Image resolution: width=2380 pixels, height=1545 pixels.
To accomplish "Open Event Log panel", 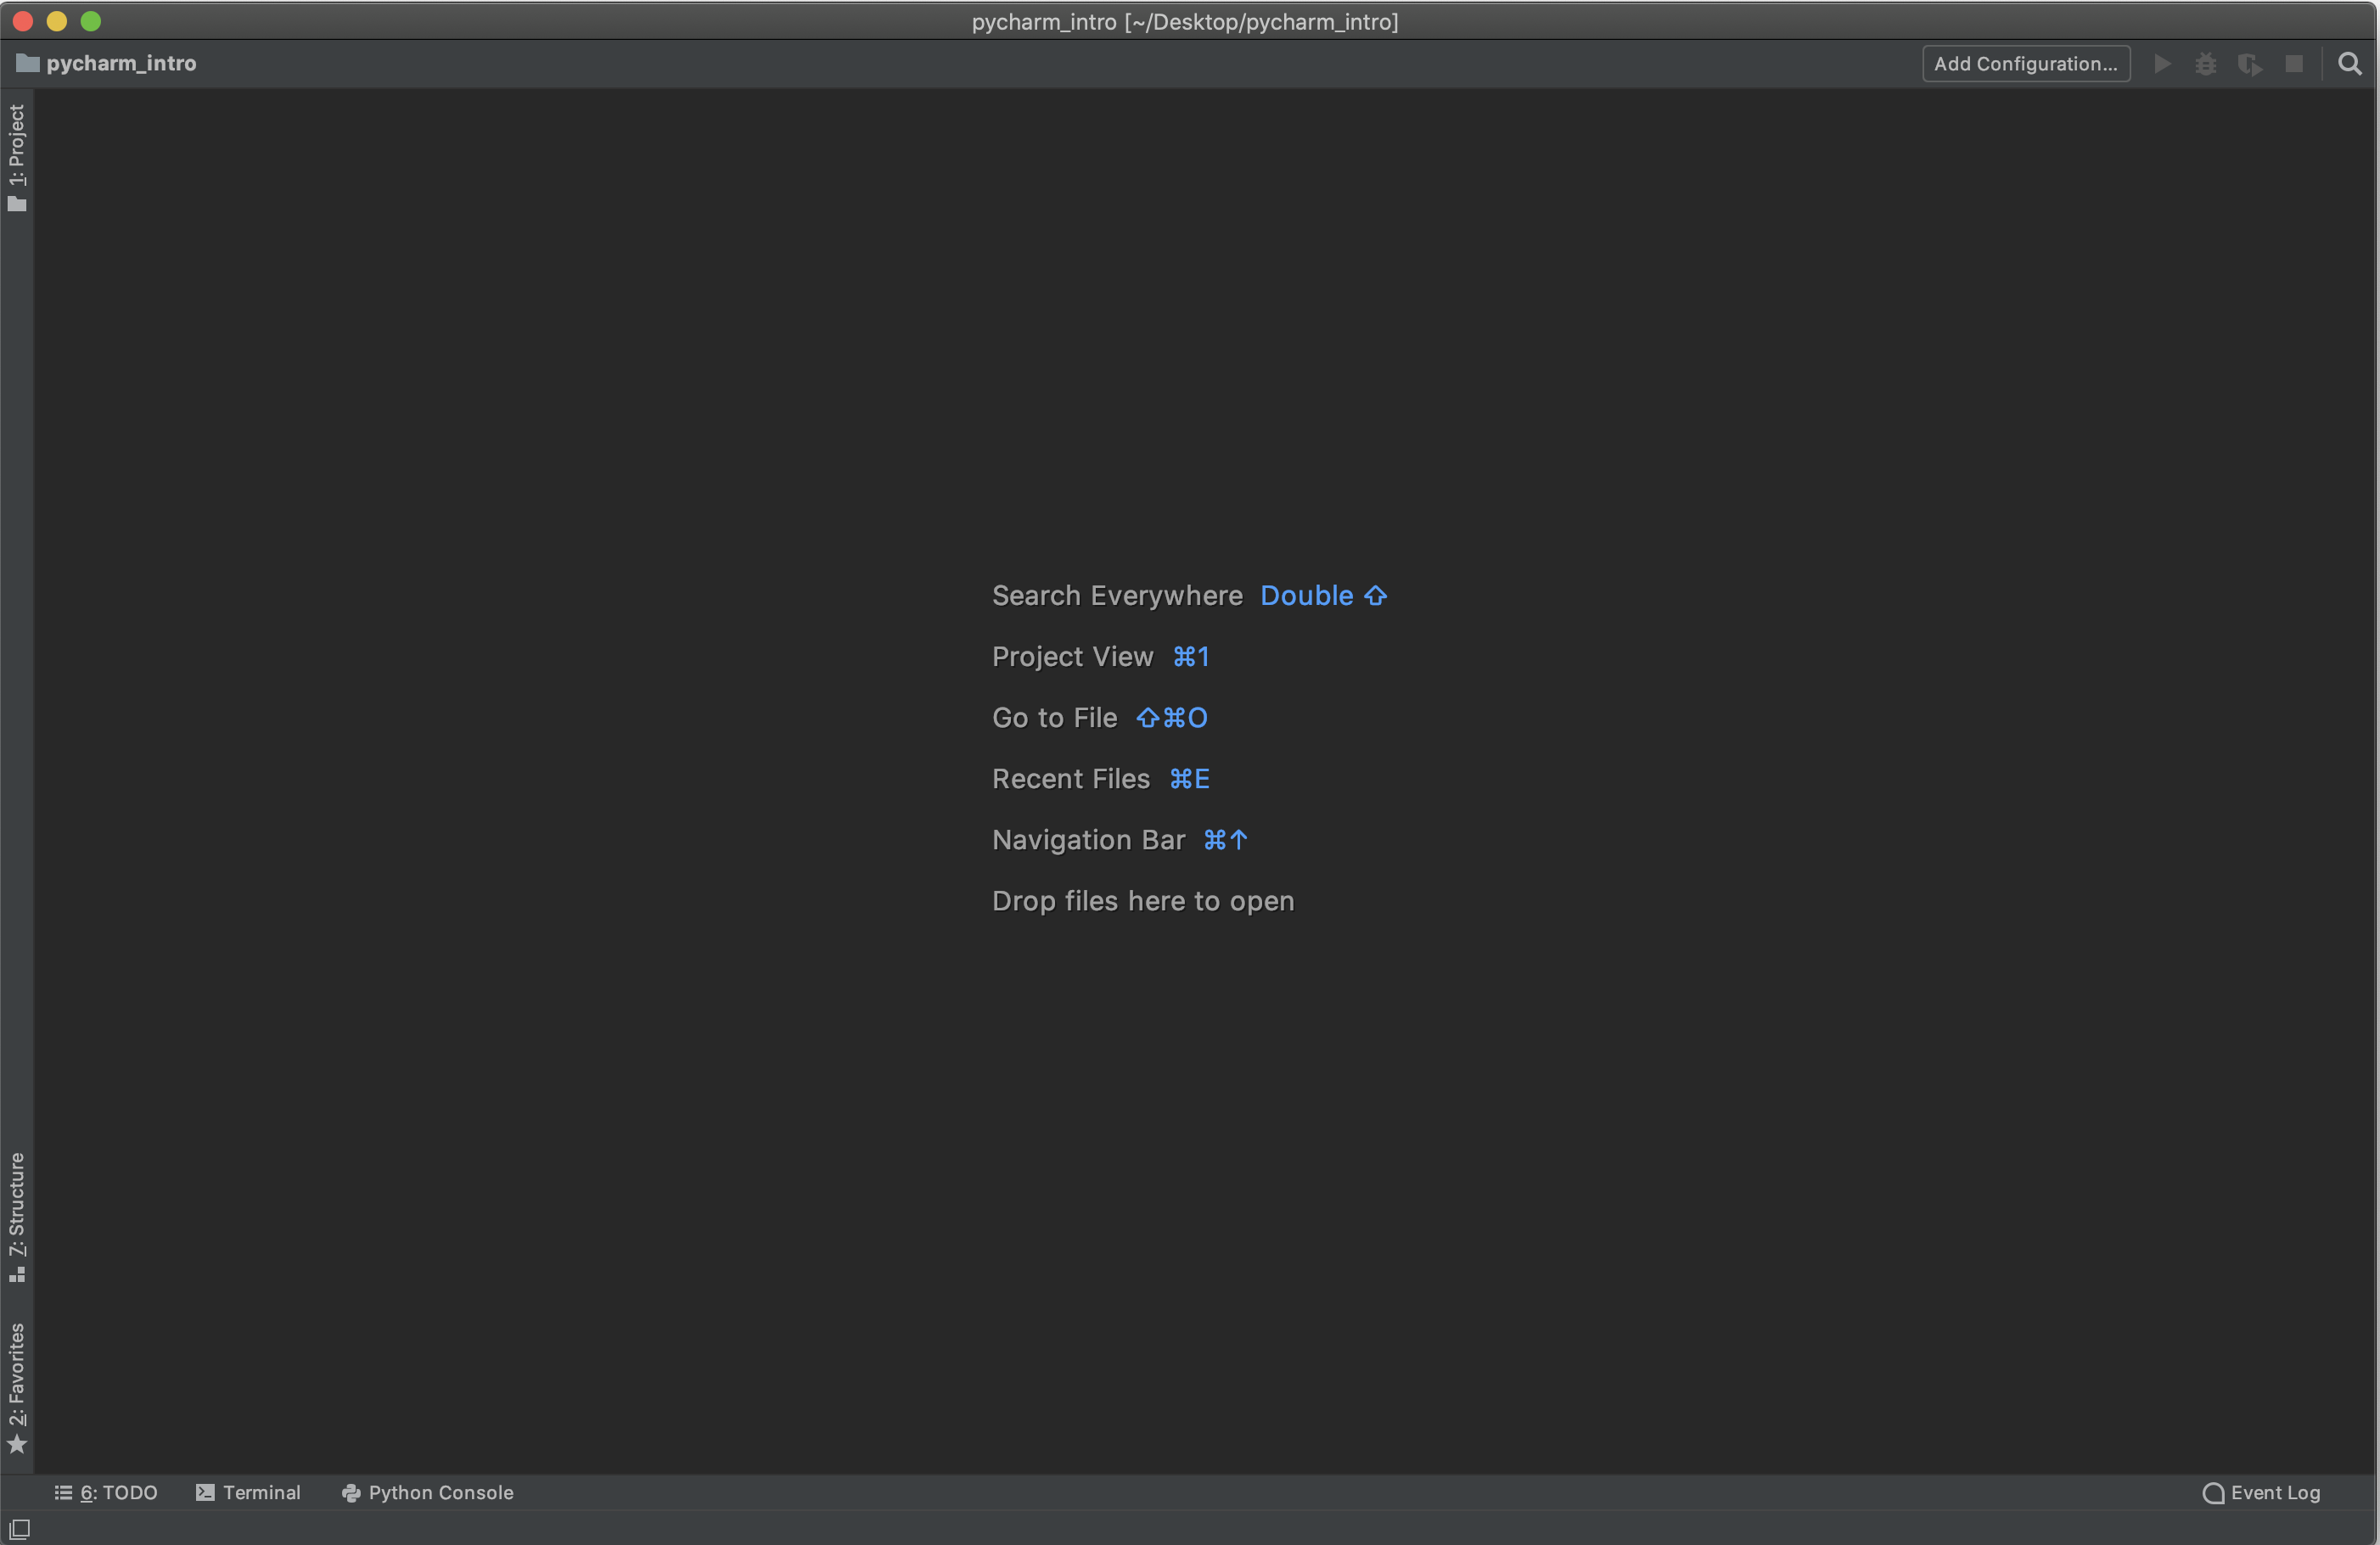I will [x=2264, y=1492].
